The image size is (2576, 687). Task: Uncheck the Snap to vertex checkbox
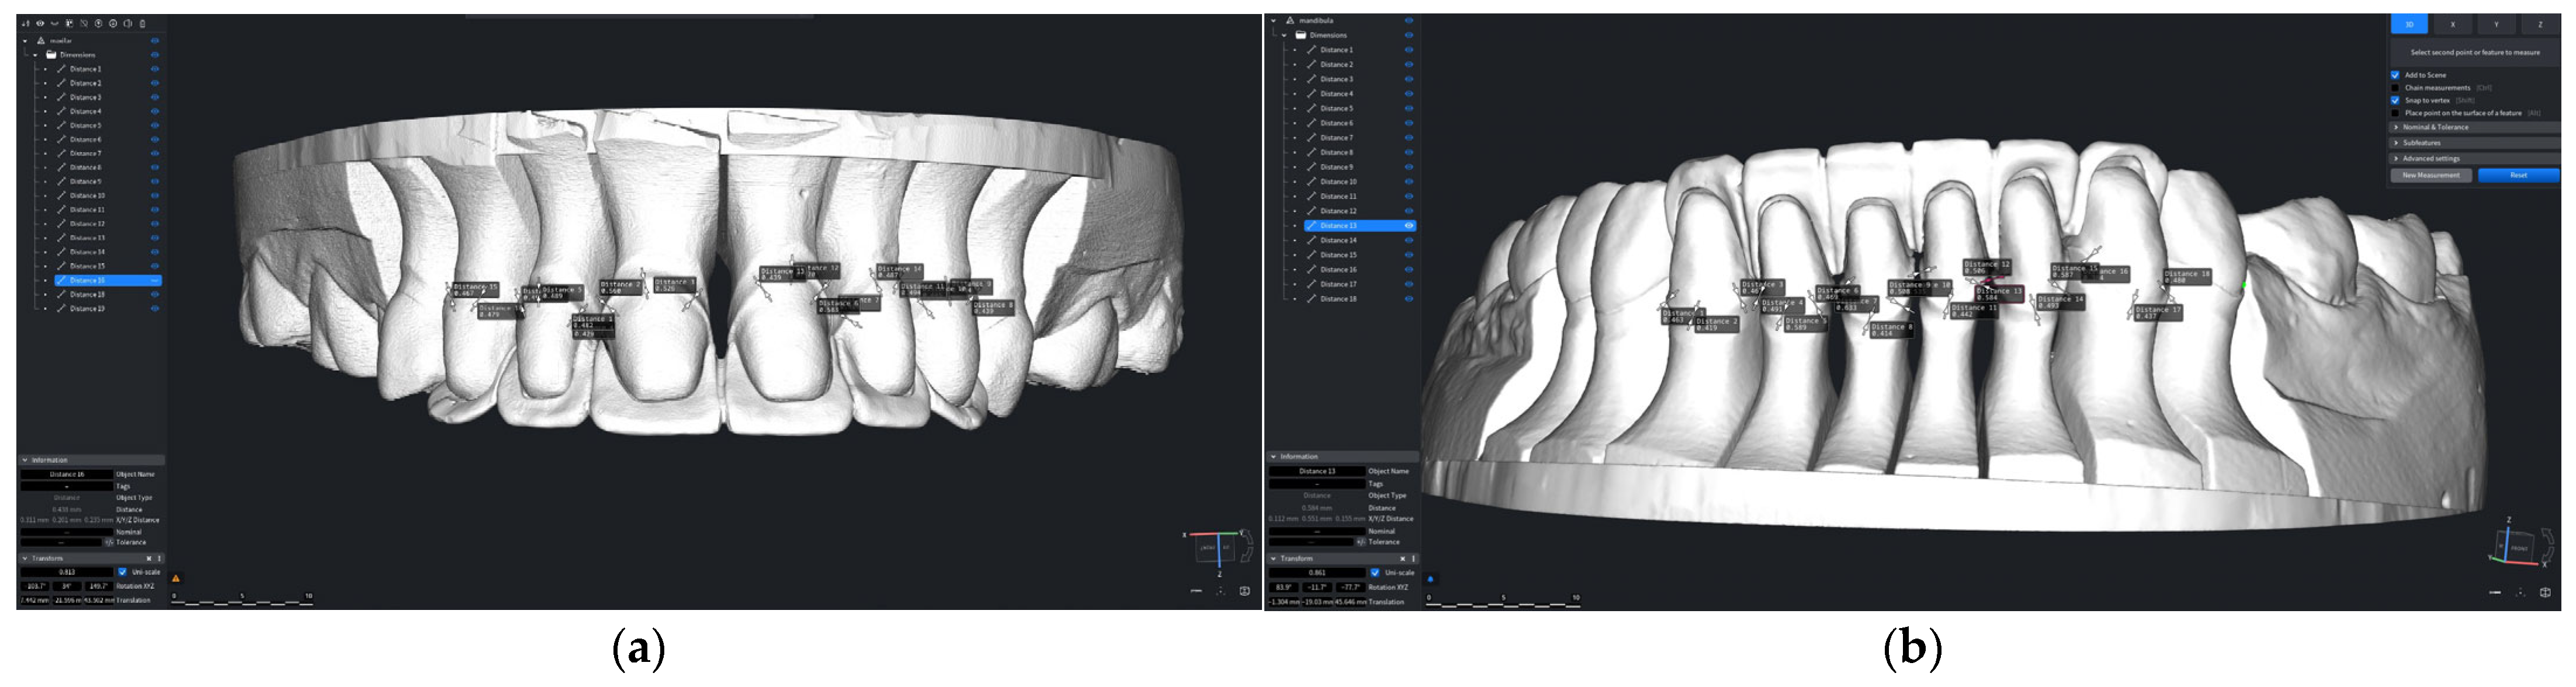(x=2395, y=101)
